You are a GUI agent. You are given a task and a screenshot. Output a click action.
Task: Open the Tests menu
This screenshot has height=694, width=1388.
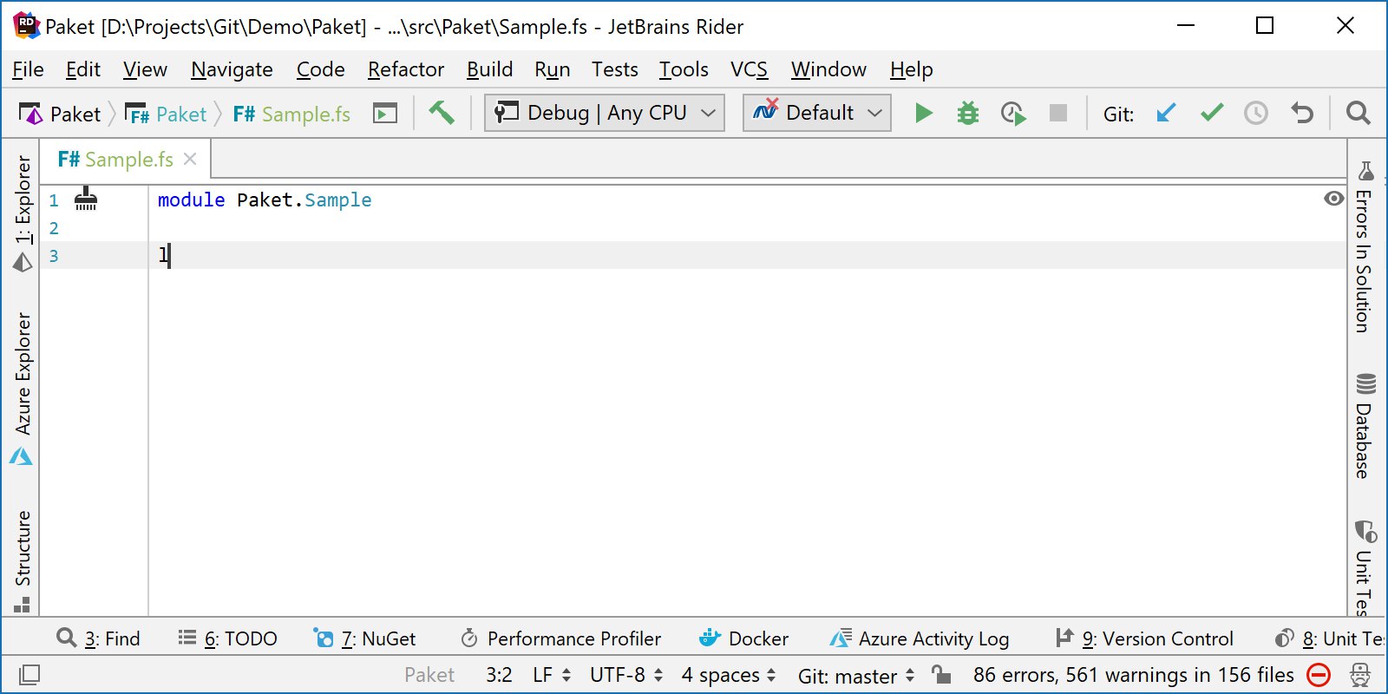[615, 69]
